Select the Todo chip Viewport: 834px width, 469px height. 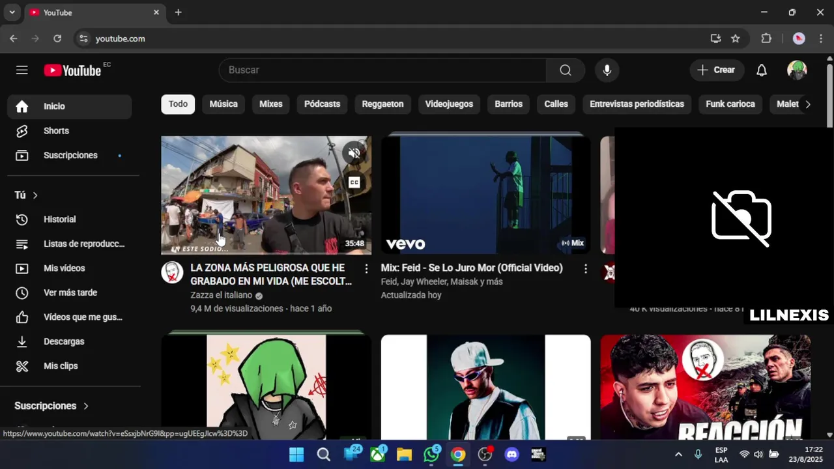(178, 104)
